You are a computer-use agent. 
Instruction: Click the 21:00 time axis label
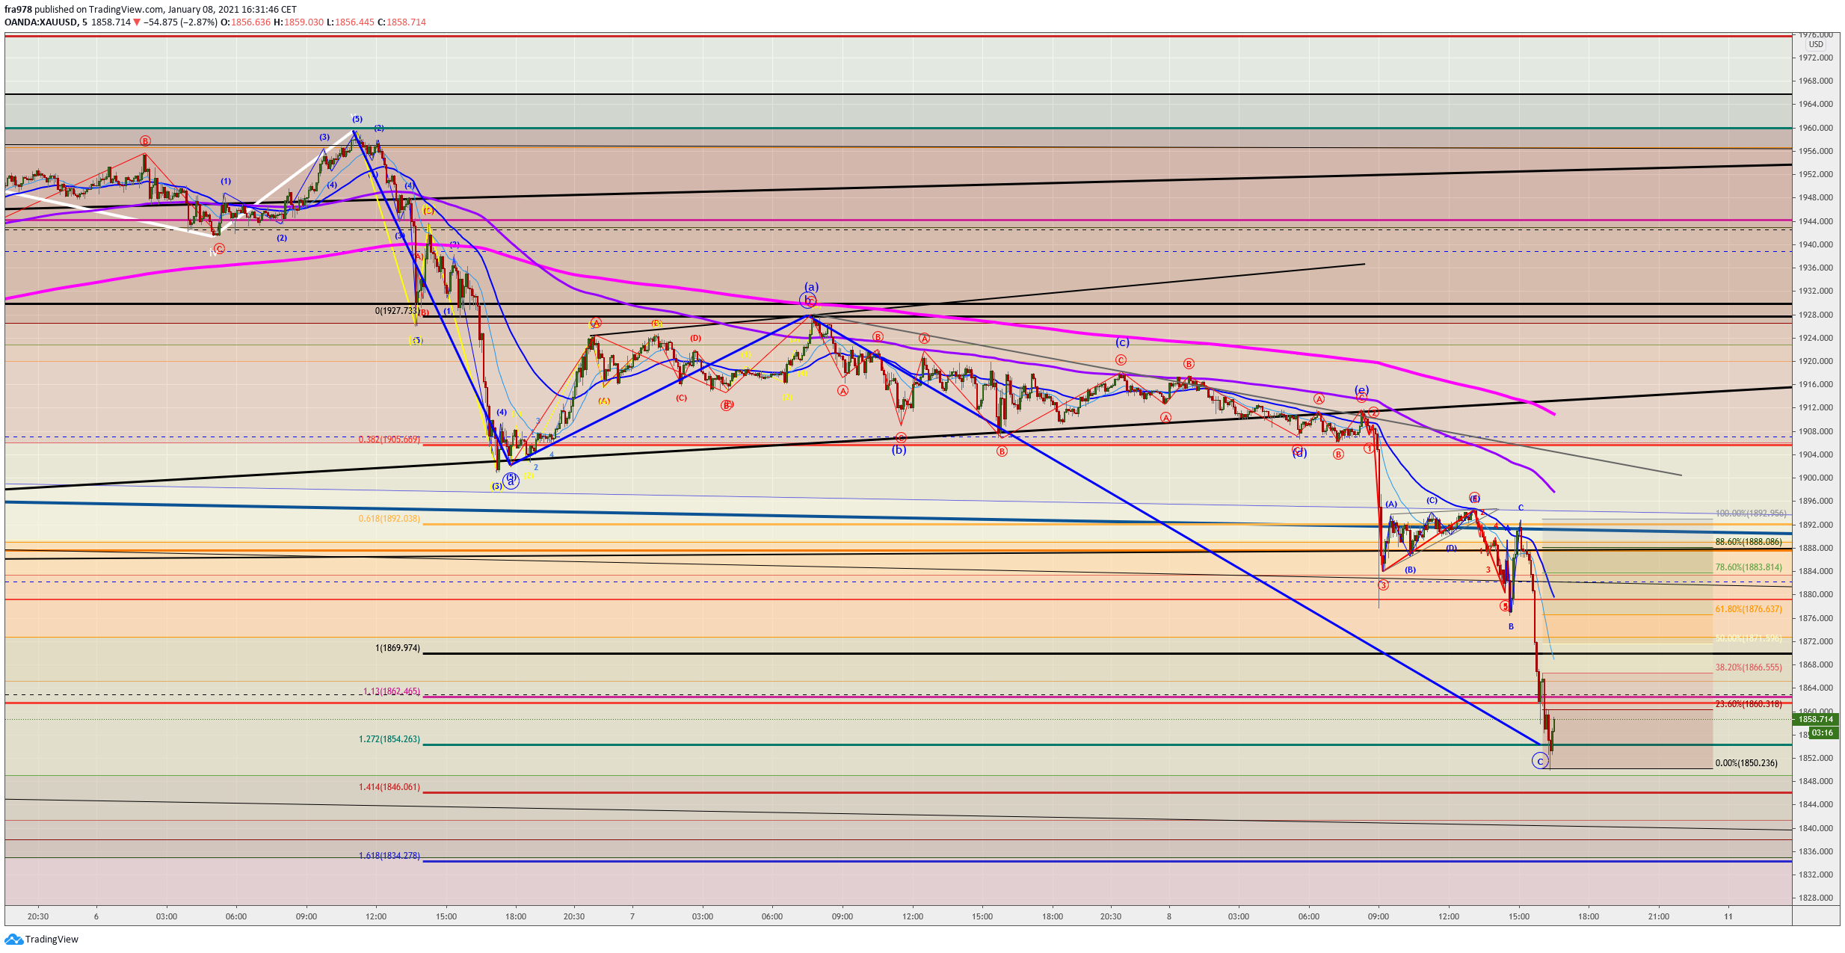point(1658,916)
